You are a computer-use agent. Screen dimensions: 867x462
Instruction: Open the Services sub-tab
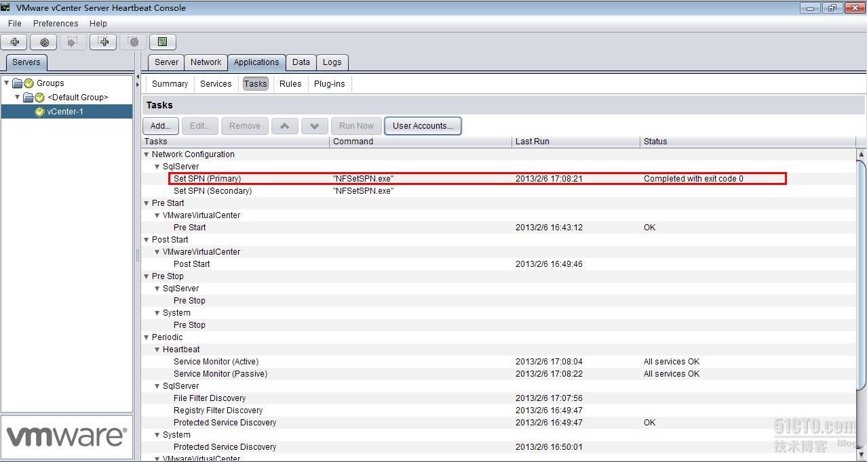tap(216, 84)
